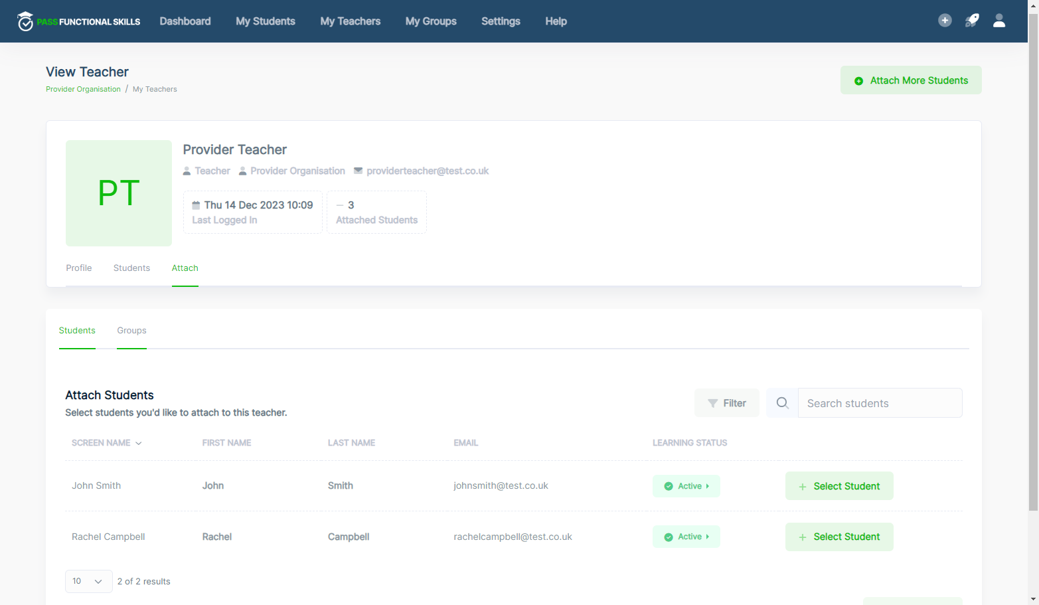Click the provider teacher email address

click(428, 171)
